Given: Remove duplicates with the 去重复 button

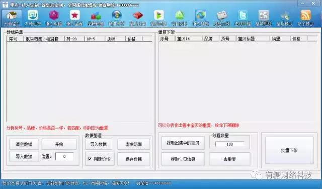Looking at the screenshot, I should pyautogui.click(x=229, y=159).
